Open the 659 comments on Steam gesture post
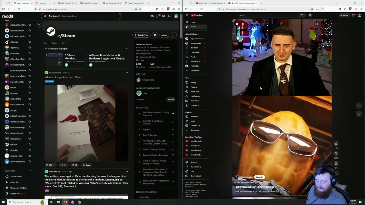Image resolution: width=365 pixels, height=205 pixels. click(x=63, y=165)
